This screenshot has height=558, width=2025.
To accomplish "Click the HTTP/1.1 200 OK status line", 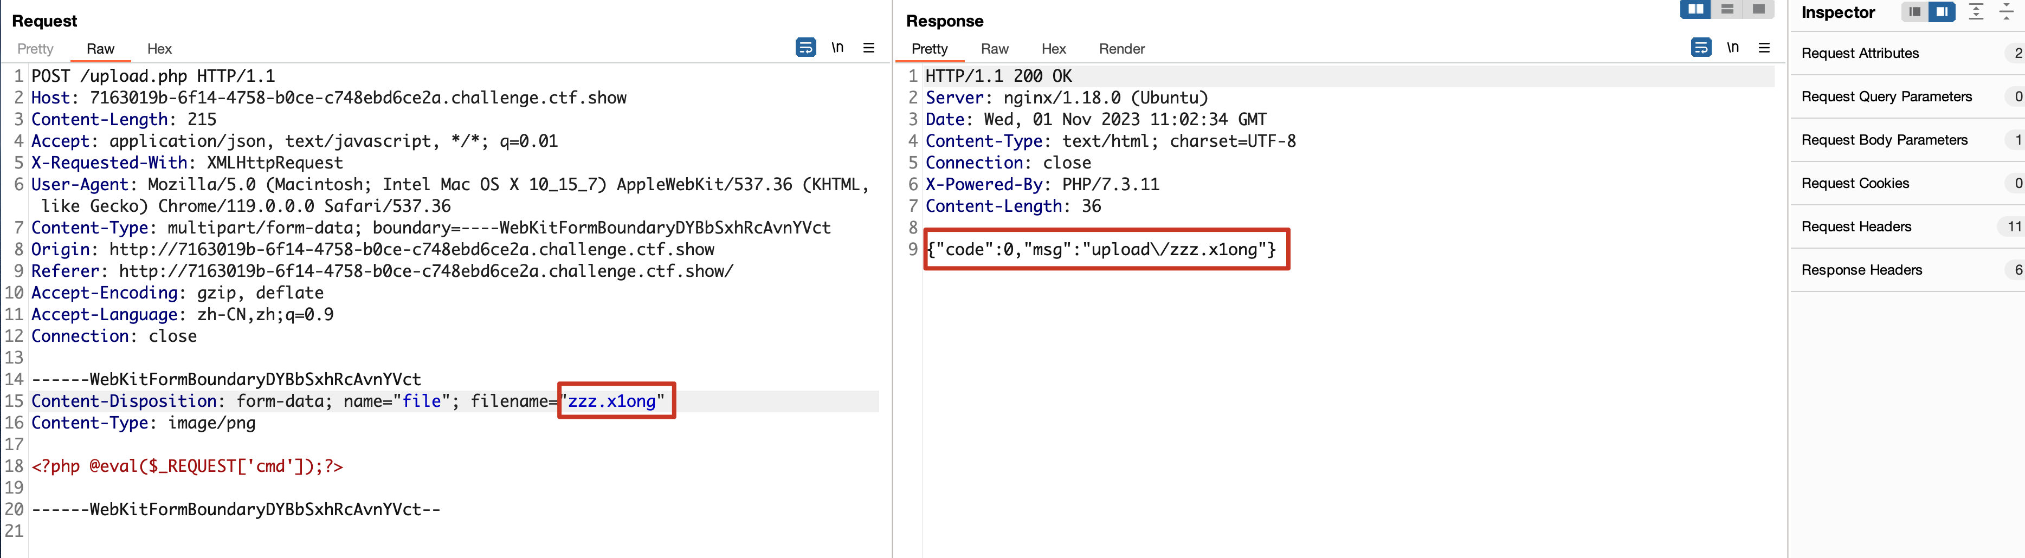I will coord(999,76).
